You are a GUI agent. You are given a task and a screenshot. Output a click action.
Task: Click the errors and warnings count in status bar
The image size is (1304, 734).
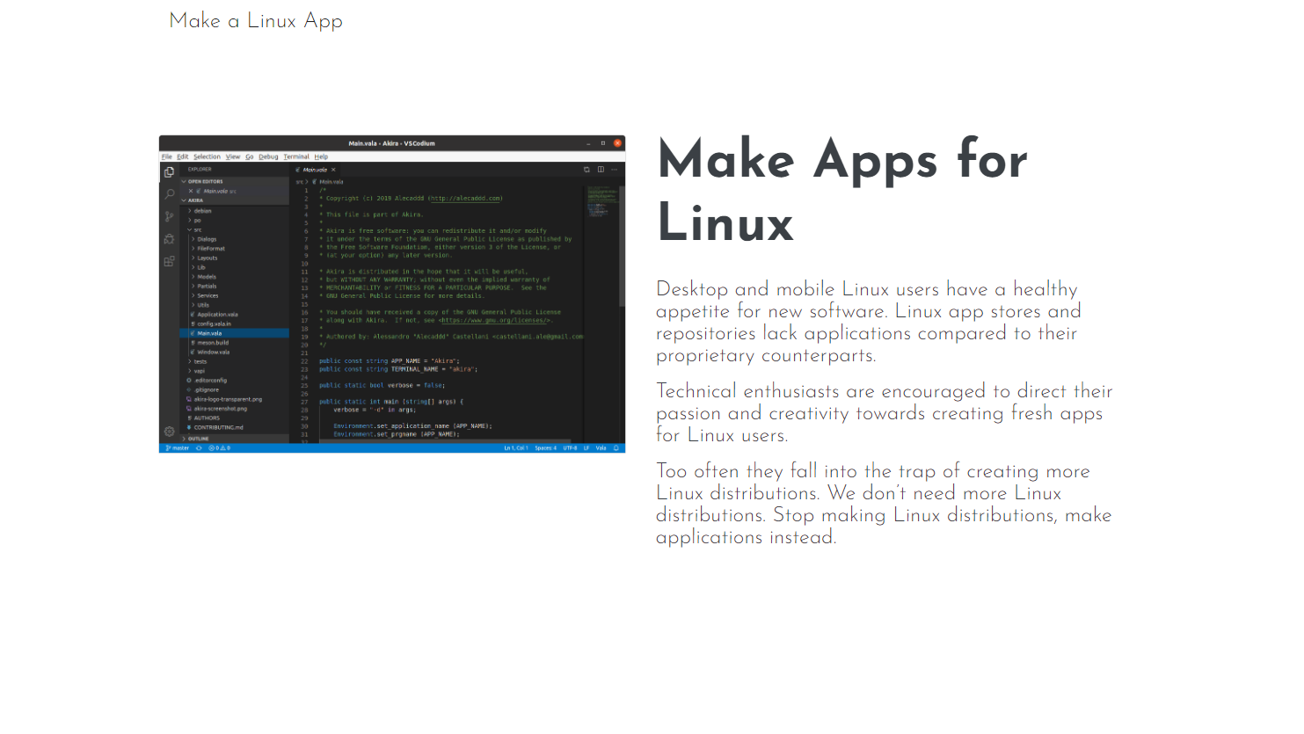point(220,448)
